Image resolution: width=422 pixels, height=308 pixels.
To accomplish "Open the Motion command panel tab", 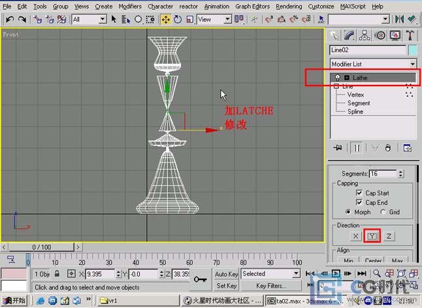I will coord(380,35).
